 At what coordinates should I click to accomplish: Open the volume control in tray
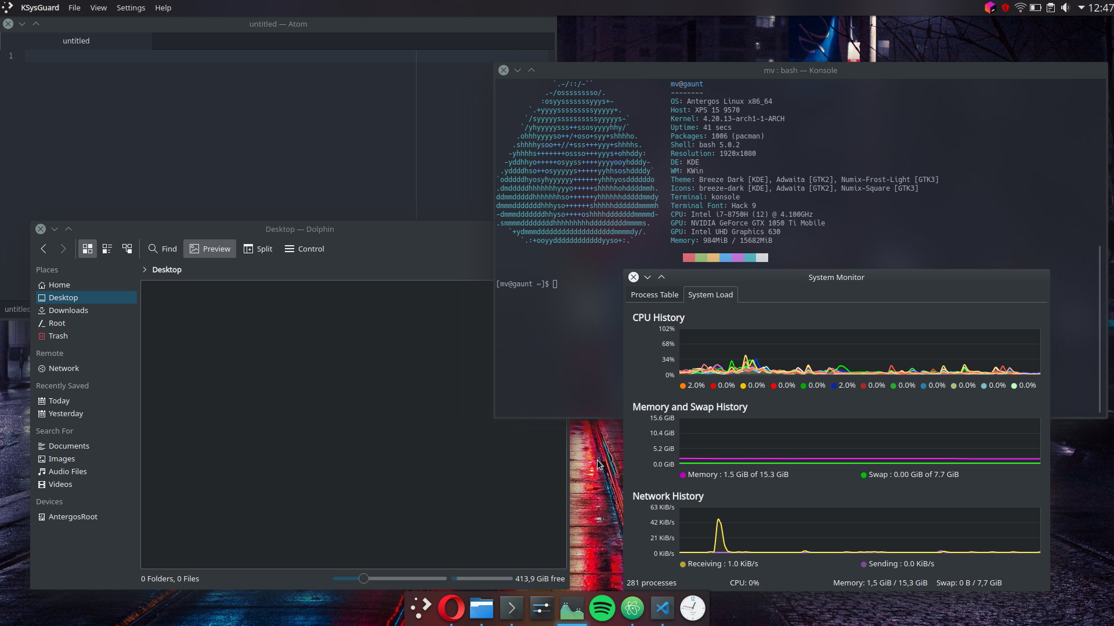1065,8
